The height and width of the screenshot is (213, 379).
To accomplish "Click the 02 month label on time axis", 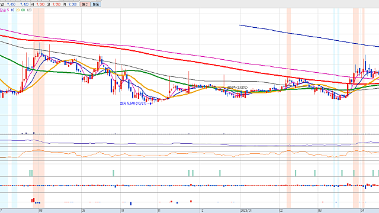I will 281,211.
